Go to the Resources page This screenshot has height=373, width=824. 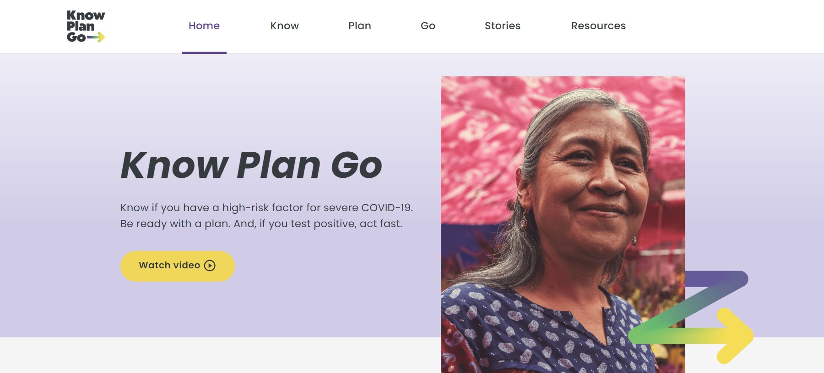[x=598, y=26]
